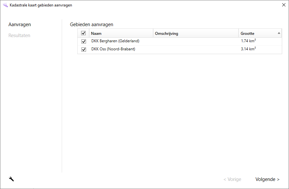Switch to the Aanvragen step
Screen dimensions: 289x189
(20, 25)
